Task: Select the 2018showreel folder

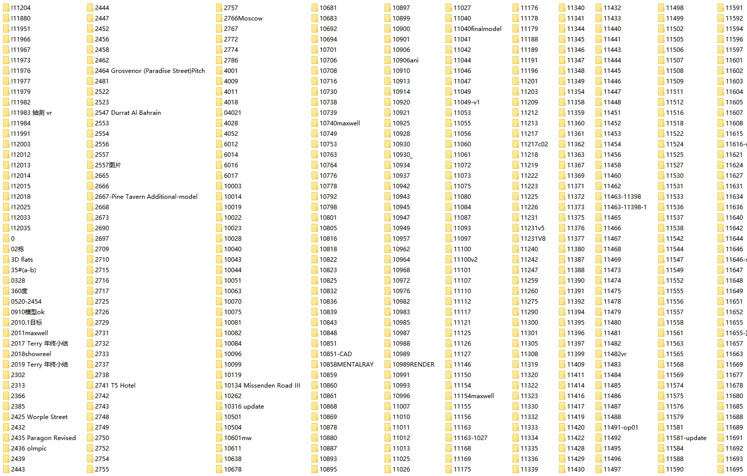Action: 32,354
